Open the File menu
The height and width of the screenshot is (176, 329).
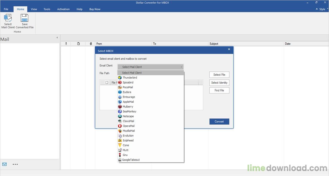coord(6,9)
